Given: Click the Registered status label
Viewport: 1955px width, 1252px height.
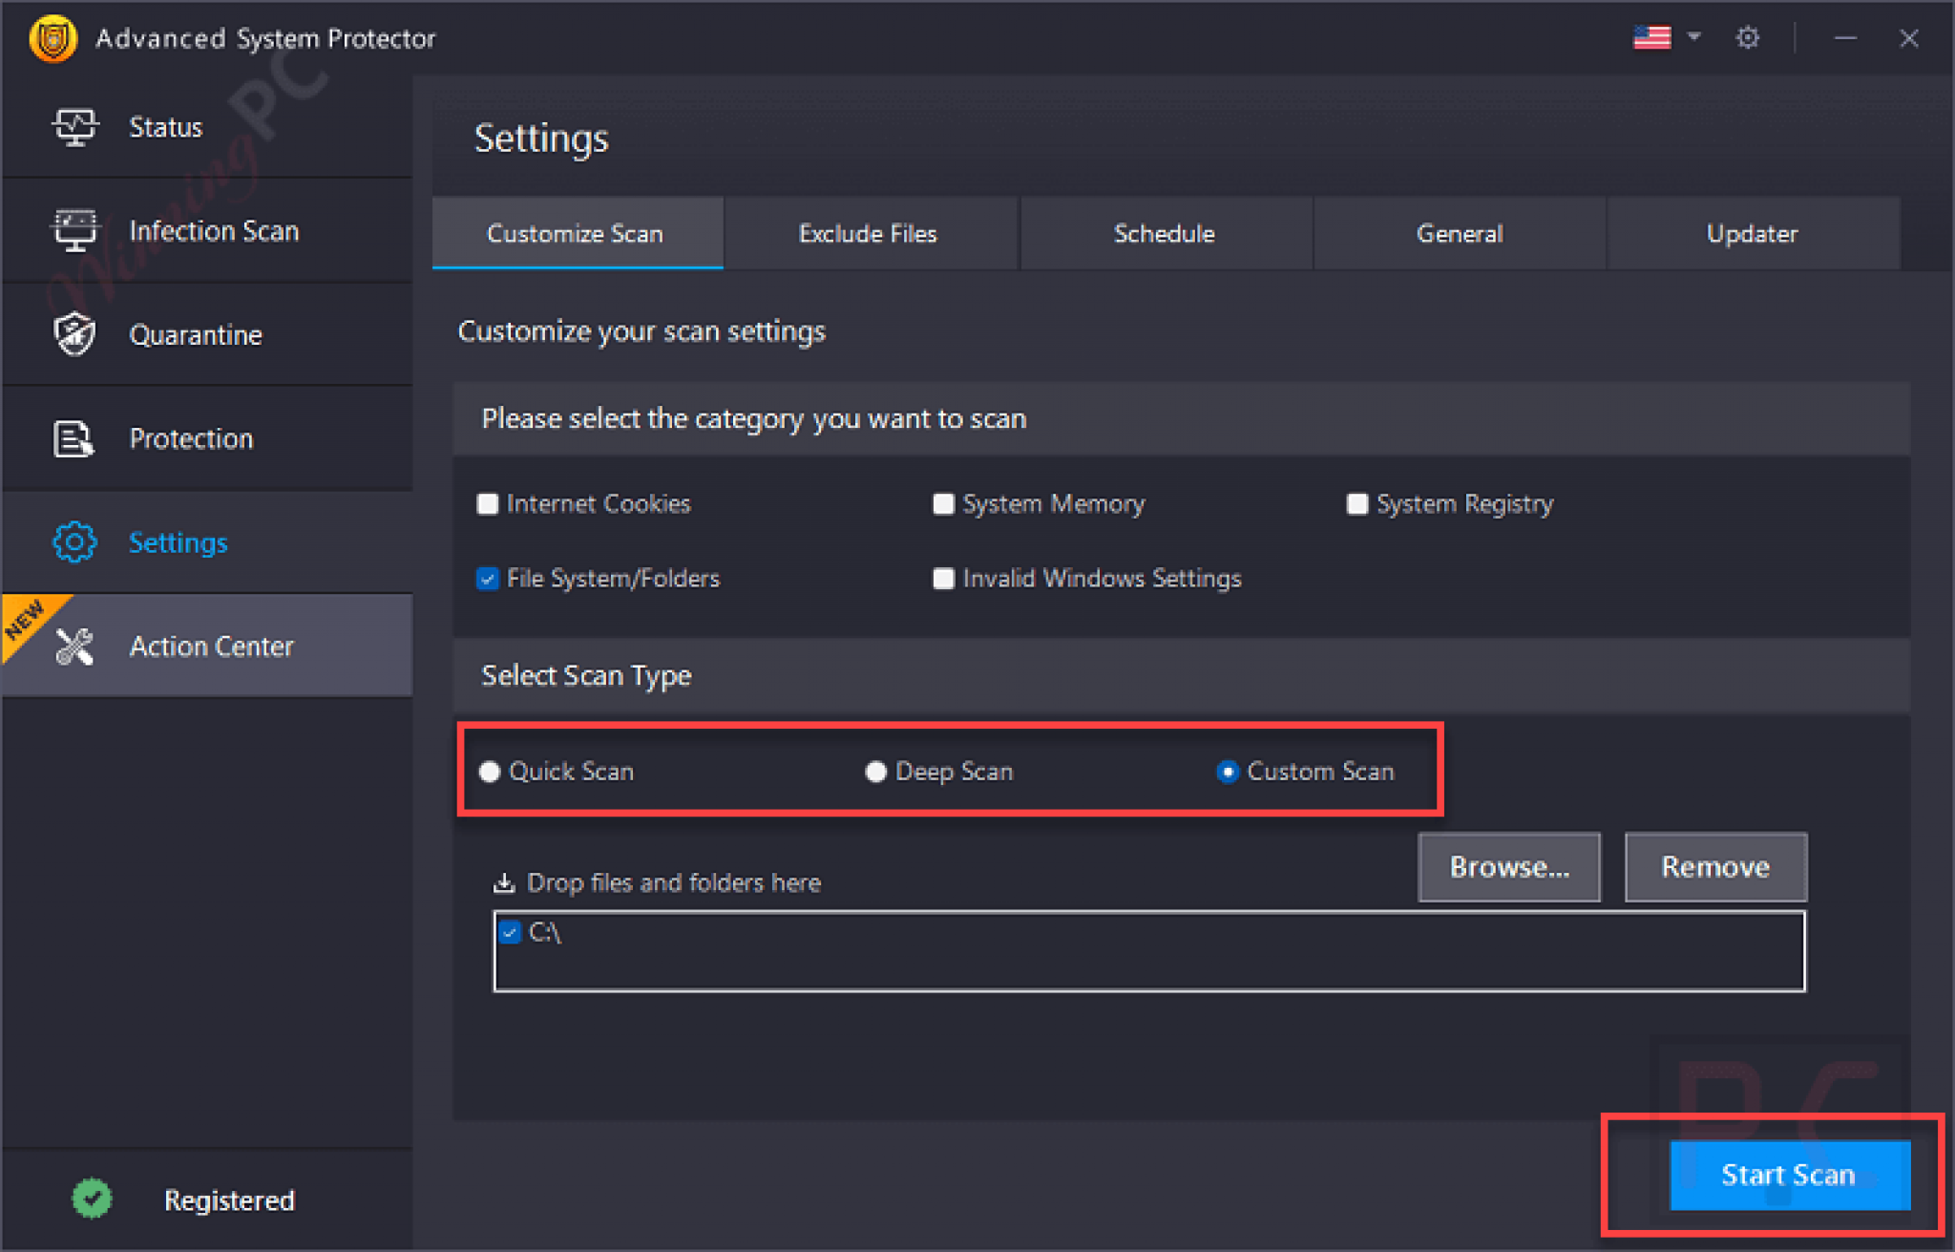Looking at the screenshot, I should [x=229, y=1200].
